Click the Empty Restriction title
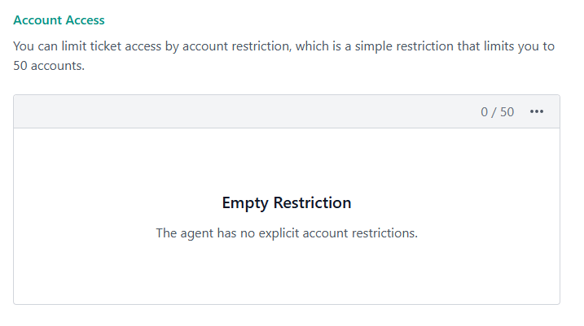Viewport: 584px width, 326px height. point(287,202)
